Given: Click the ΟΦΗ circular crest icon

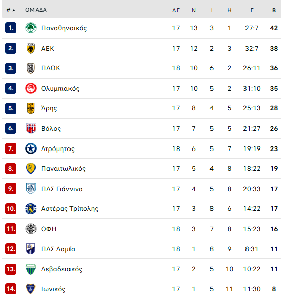Looking at the screenshot, I should 31,229.
